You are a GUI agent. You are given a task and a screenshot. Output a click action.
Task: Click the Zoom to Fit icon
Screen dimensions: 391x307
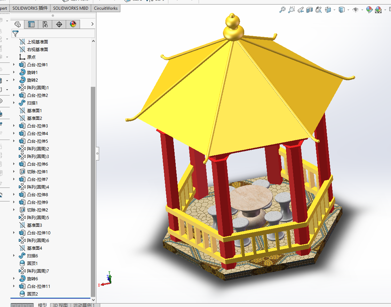282,10
